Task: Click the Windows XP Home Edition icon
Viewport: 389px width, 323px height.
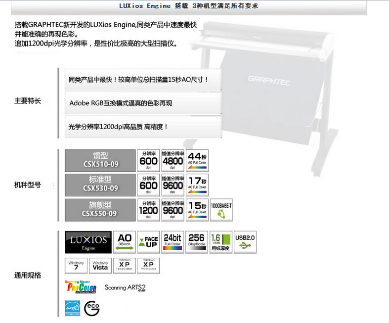Action: coord(124,266)
